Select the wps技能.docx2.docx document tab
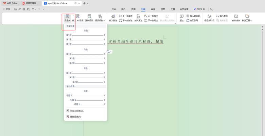265x136 pixels. click(x=62, y=3)
